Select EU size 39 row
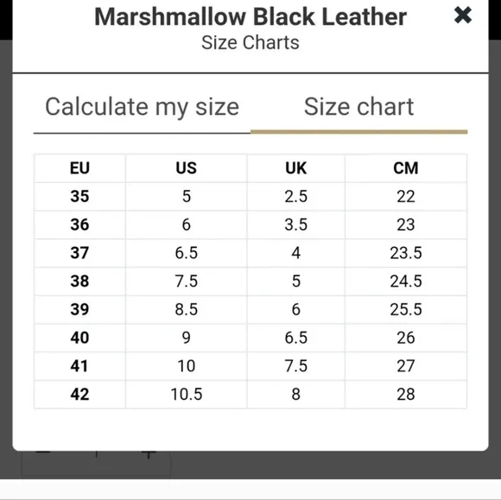501x500 pixels. 250,309
